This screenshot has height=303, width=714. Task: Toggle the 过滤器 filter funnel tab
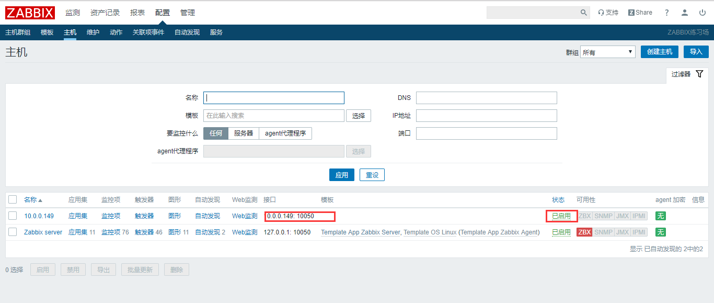(687, 74)
